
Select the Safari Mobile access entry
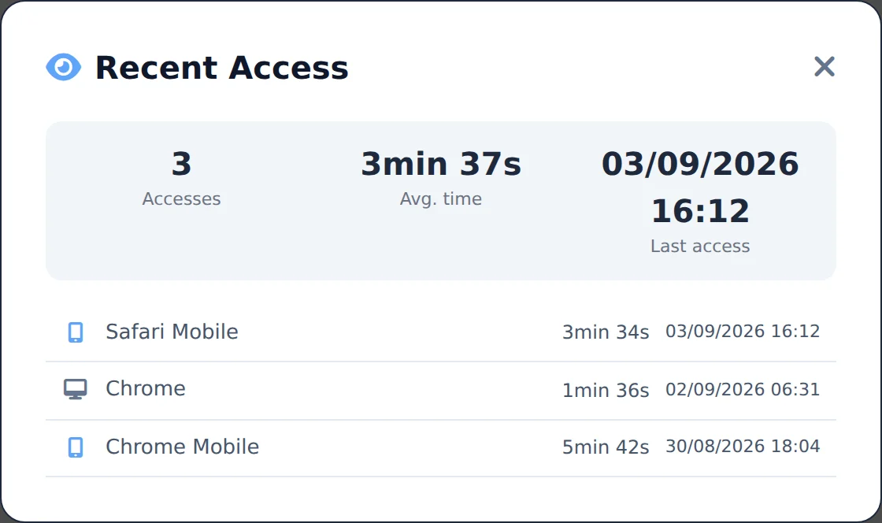pos(441,332)
